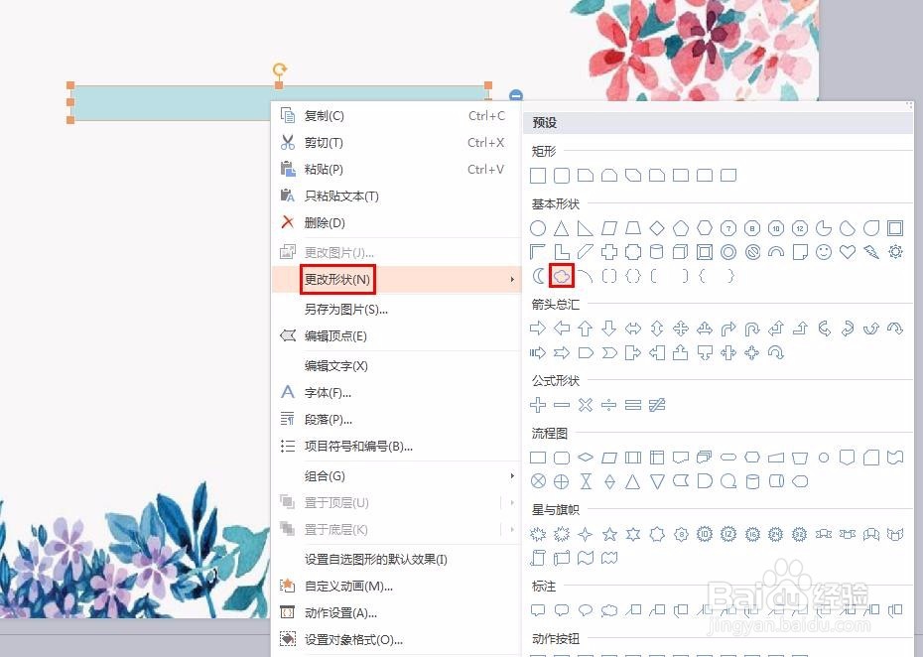Choose the sun shape

click(x=895, y=252)
